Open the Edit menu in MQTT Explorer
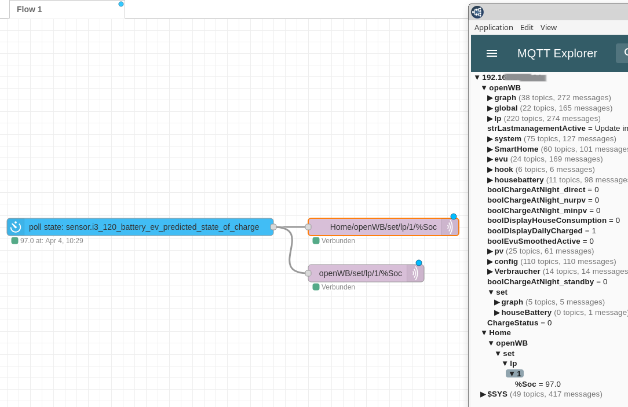Image resolution: width=628 pixels, height=407 pixels. (526, 27)
